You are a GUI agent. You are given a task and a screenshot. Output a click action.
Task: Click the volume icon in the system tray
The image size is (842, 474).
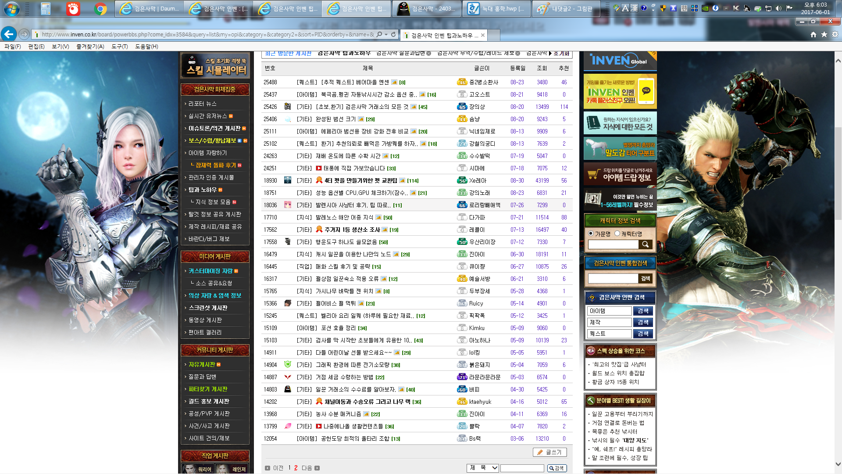(x=778, y=7)
